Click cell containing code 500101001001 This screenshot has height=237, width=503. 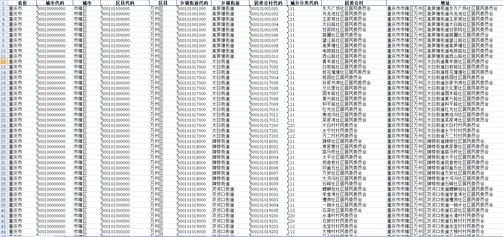tap(264, 9)
